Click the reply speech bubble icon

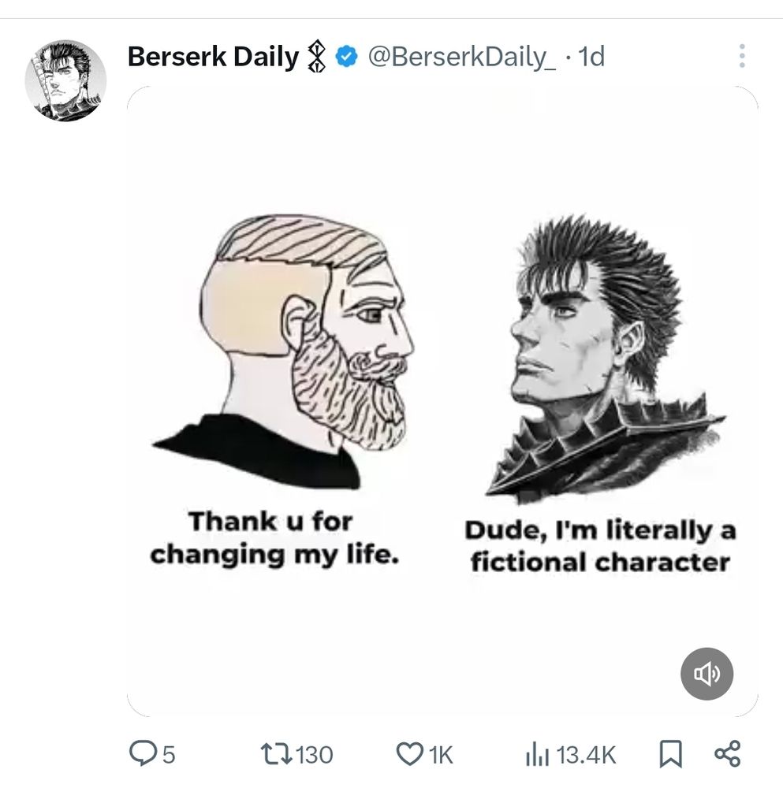pyautogui.click(x=141, y=754)
